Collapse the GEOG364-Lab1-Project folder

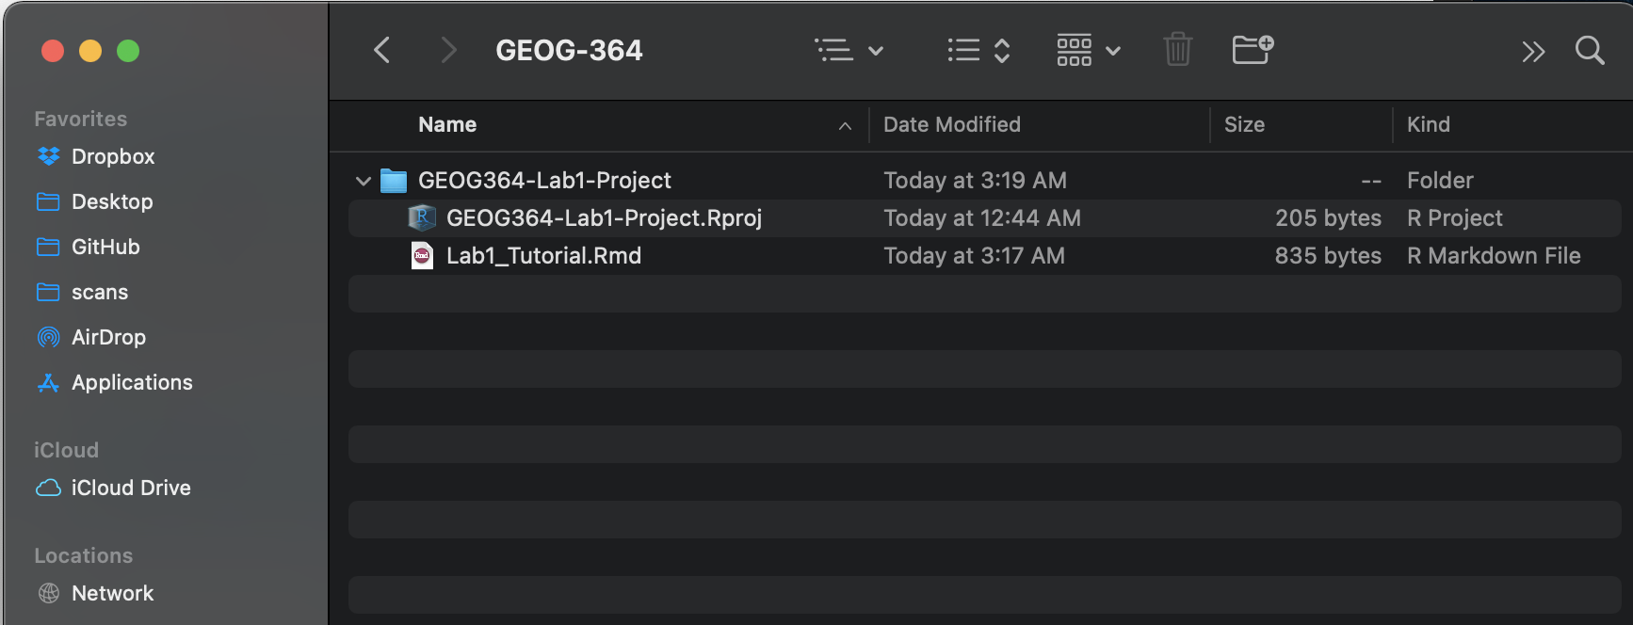click(x=364, y=181)
